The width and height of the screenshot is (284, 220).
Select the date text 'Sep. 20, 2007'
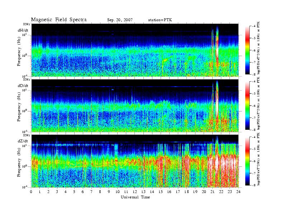120,20
